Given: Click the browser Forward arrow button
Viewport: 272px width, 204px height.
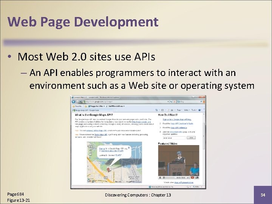Looking at the screenshot, I should 77,102.
